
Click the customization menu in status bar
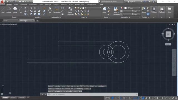[x=176, y=98]
